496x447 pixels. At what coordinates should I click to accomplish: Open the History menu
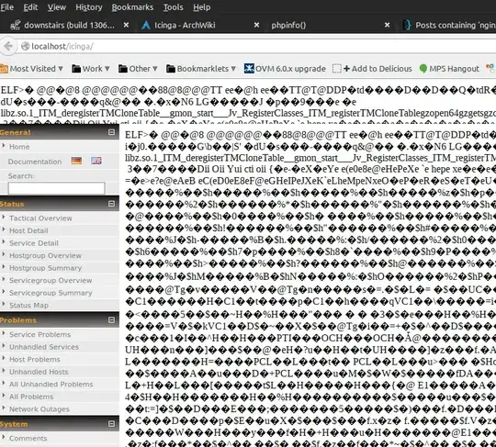[88, 7]
